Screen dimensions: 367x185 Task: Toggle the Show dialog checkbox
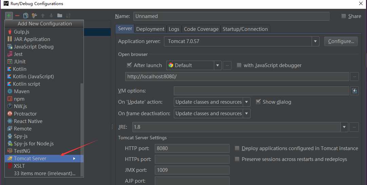(x=258, y=102)
